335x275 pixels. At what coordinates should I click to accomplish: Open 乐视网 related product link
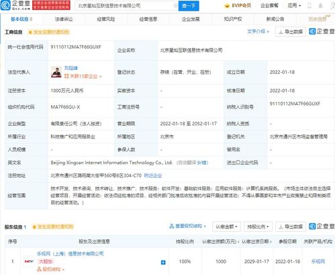(318, 262)
